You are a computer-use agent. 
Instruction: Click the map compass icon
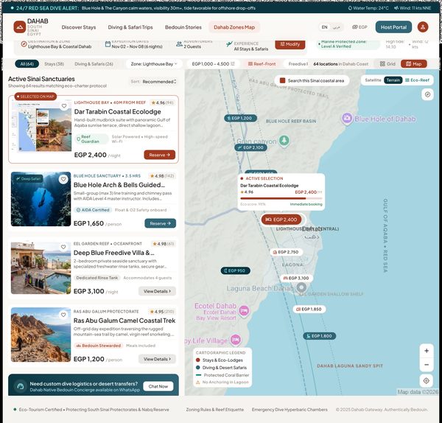(x=427, y=94)
